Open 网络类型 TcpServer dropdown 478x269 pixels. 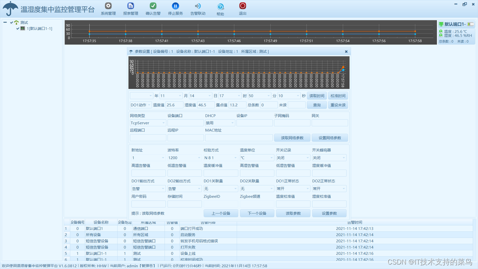148,123
